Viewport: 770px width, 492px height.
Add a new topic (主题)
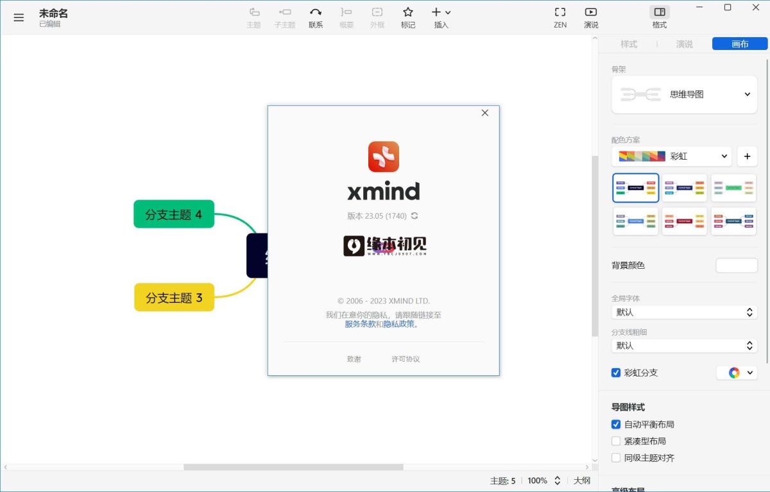coord(254,17)
